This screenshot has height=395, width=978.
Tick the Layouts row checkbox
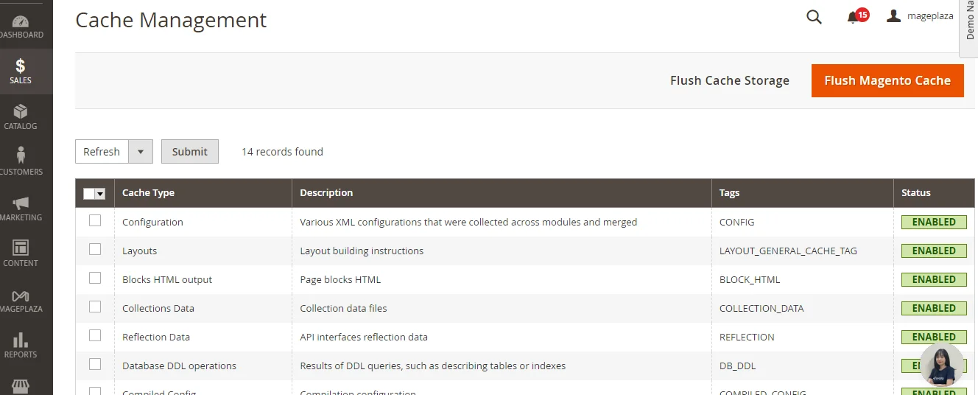[x=95, y=249]
